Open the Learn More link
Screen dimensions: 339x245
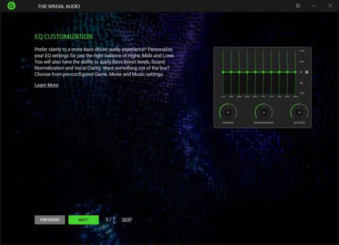(x=47, y=85)
